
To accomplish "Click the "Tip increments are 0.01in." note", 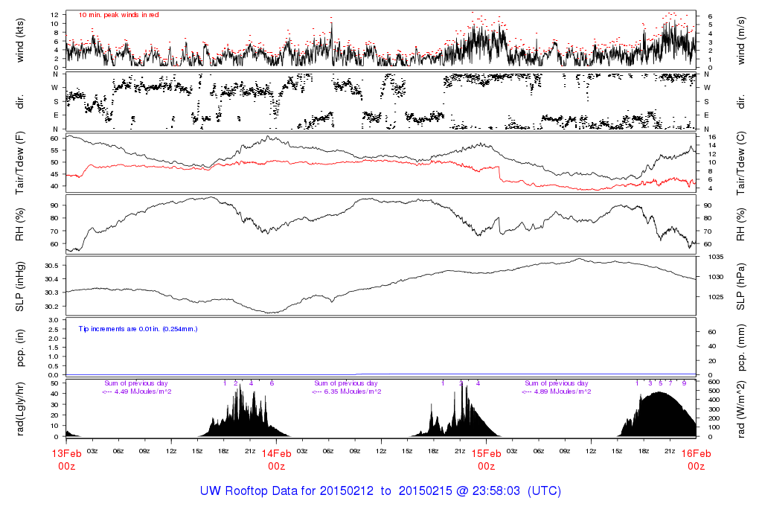I will point(138,328).
